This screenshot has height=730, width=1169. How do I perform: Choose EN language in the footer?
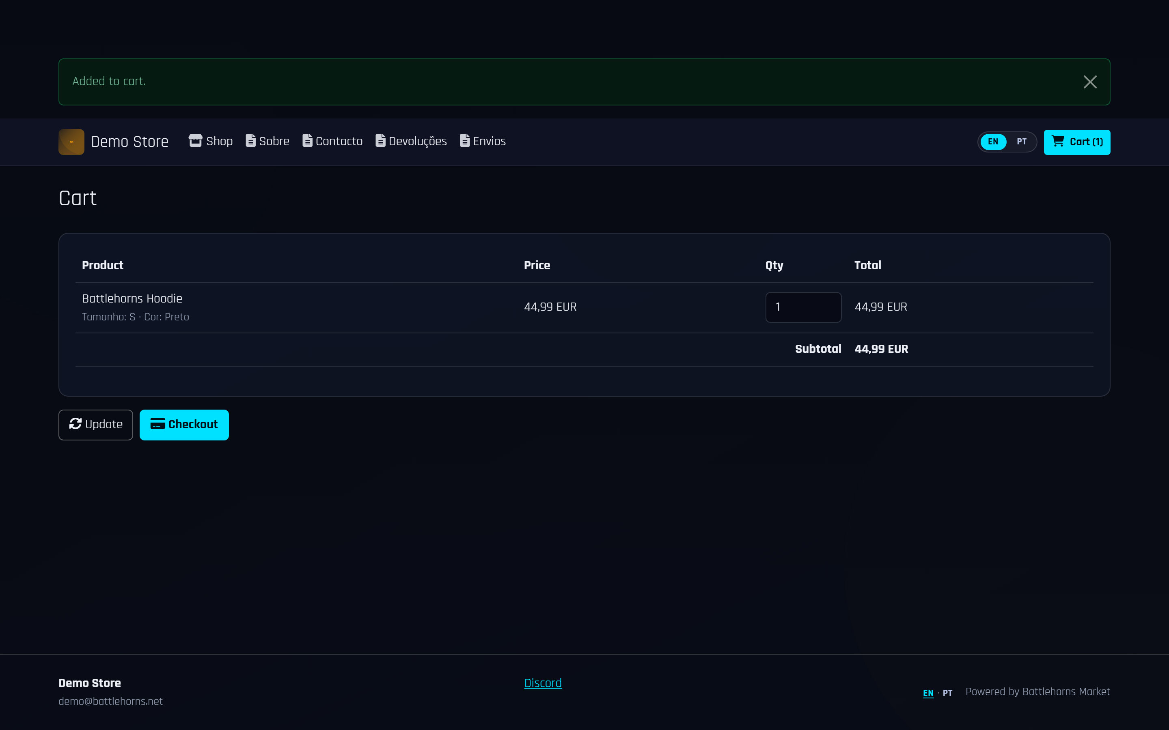tap(928, 693)
